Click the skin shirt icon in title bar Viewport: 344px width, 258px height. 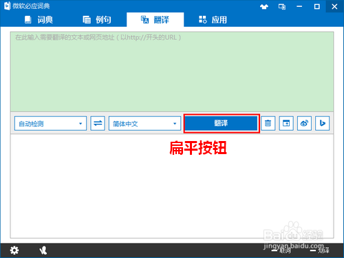pos(264,6)
